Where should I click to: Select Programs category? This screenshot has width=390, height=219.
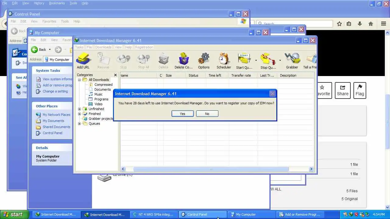click(x=101, y=99)
